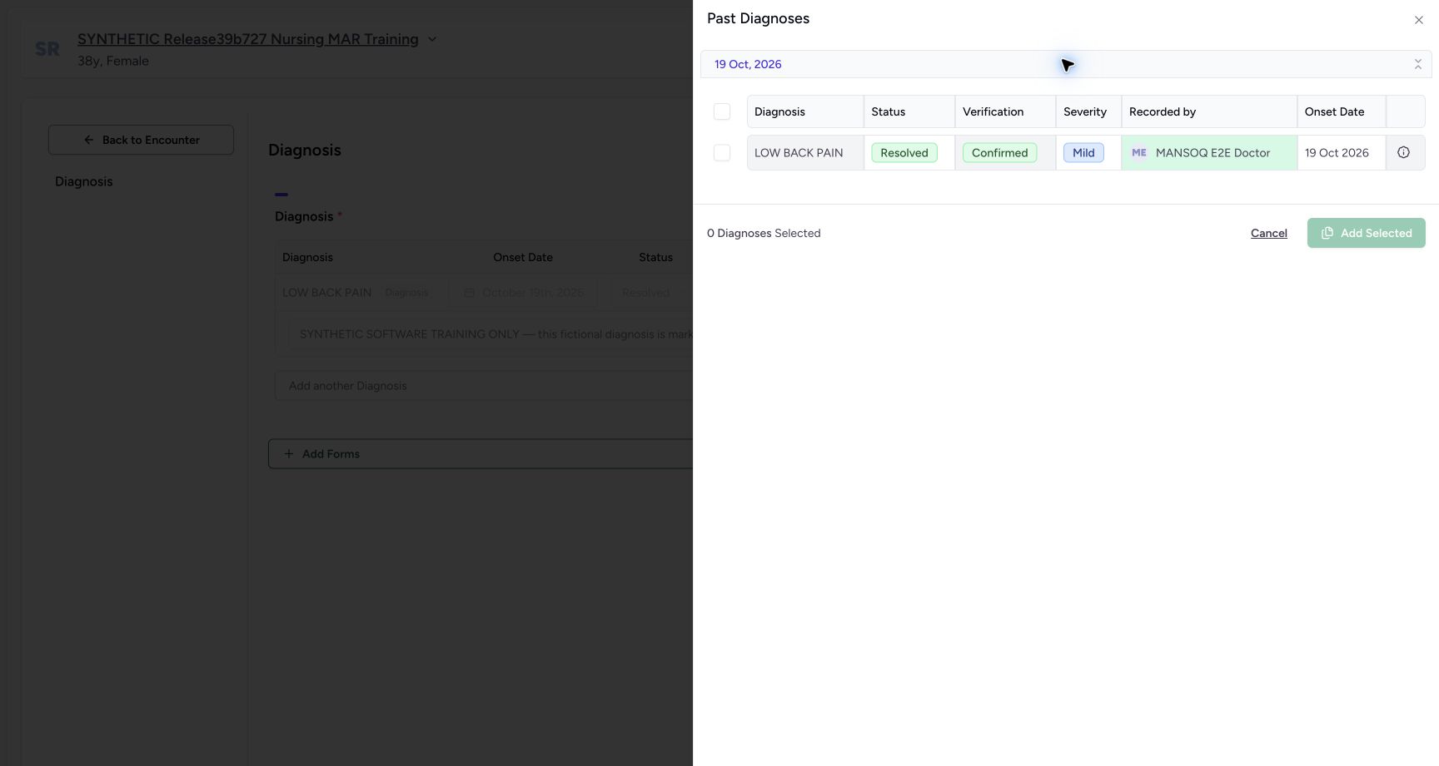
Task: Click the Add another Diagnosis field
Action: click(484, 386)
